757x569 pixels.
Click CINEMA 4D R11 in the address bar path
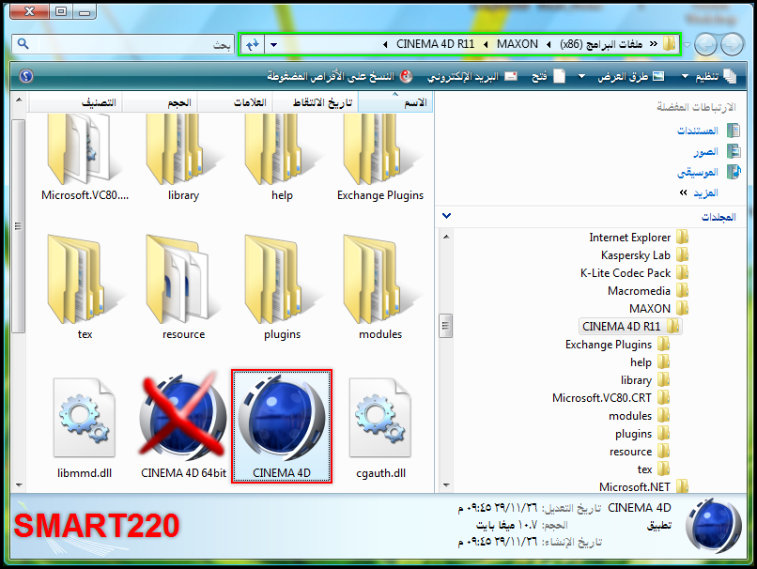point(435,44)
